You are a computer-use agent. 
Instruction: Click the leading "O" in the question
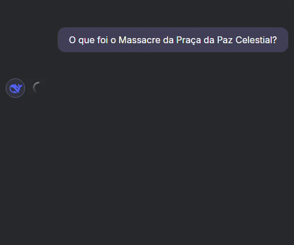[x=72, y=40]
